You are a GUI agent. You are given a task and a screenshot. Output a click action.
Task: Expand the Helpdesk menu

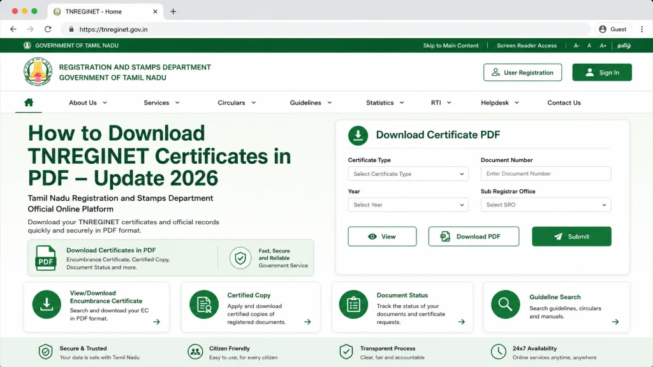tap(500, 103)
